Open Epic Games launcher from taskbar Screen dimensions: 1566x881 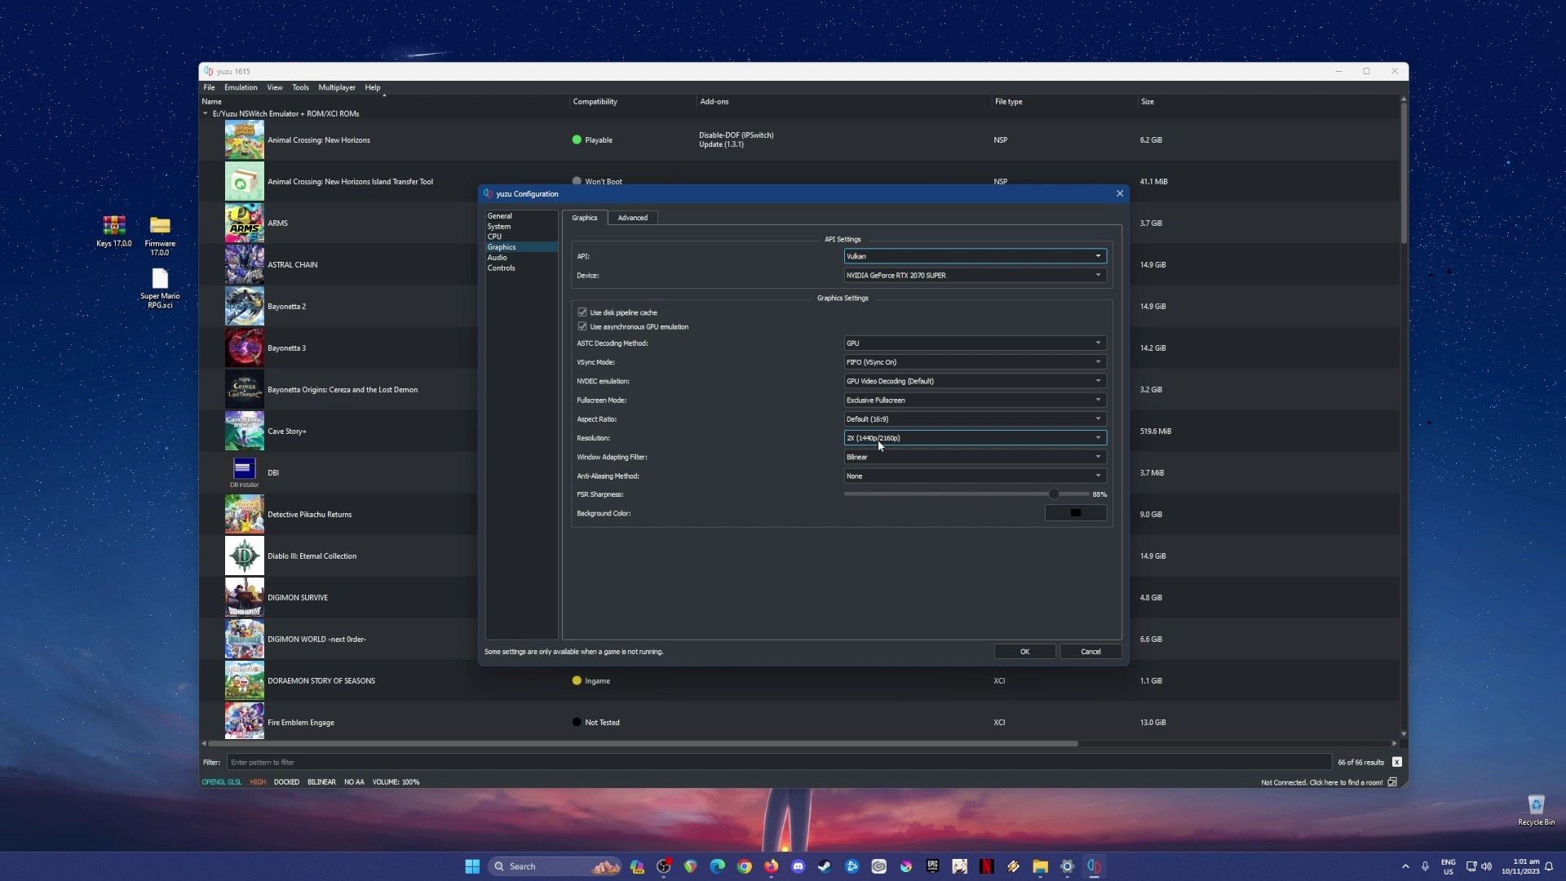point(933,866)
